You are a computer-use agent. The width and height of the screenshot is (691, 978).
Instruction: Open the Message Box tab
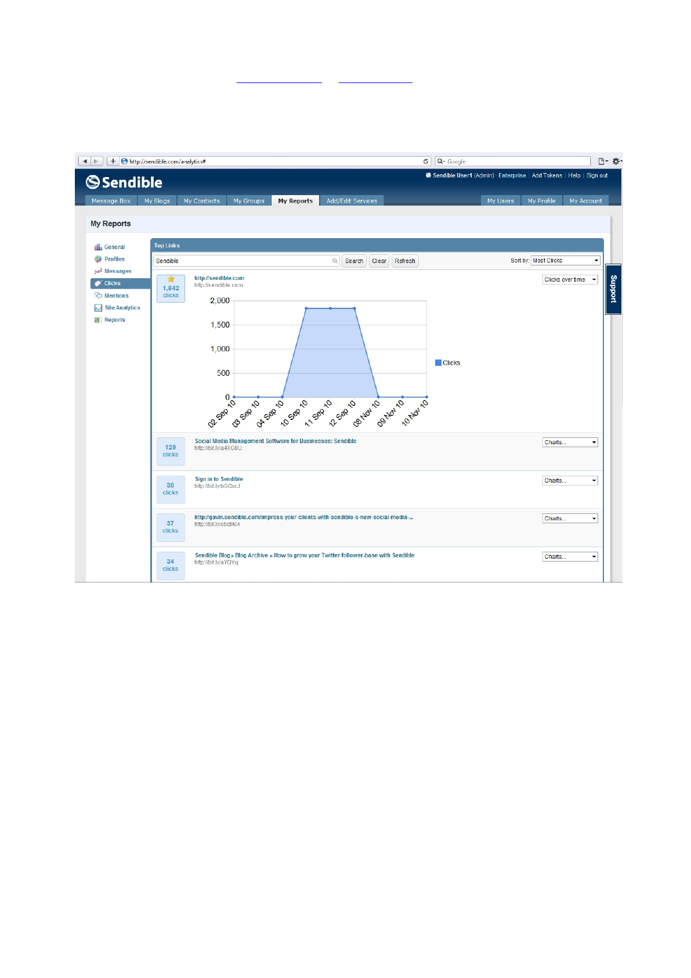click(x=111, y=201)
